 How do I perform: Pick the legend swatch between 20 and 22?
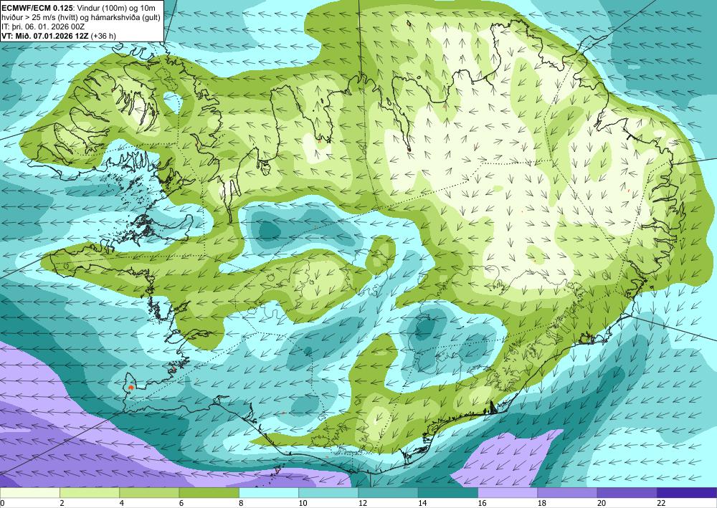click(627, 493)
